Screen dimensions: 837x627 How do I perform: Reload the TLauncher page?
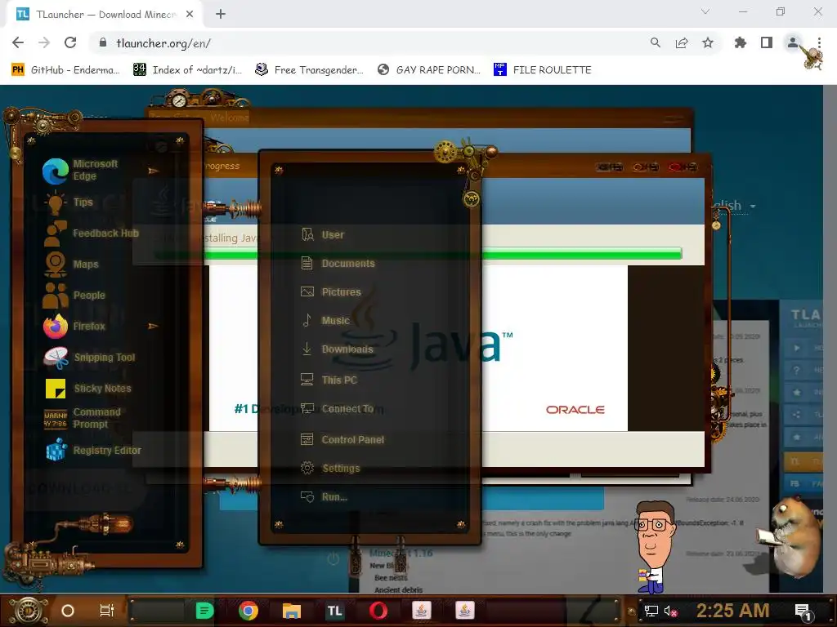coord(70,42)
